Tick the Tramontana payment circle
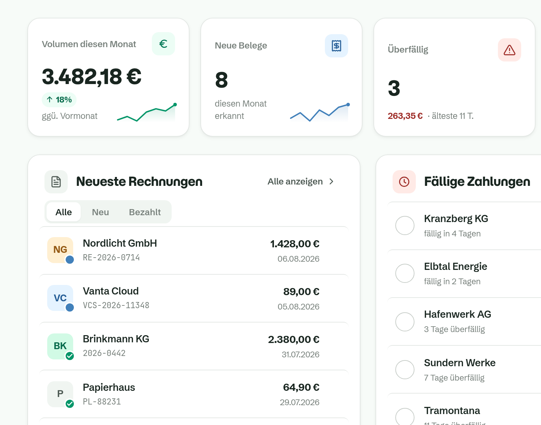 [x=405, y=417]
